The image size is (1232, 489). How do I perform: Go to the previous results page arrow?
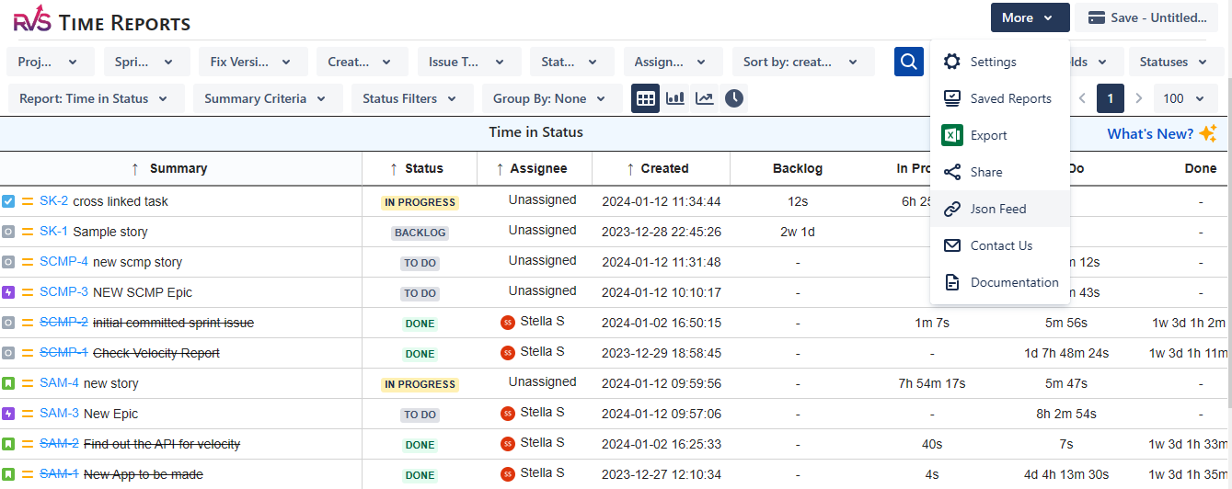1082,98
